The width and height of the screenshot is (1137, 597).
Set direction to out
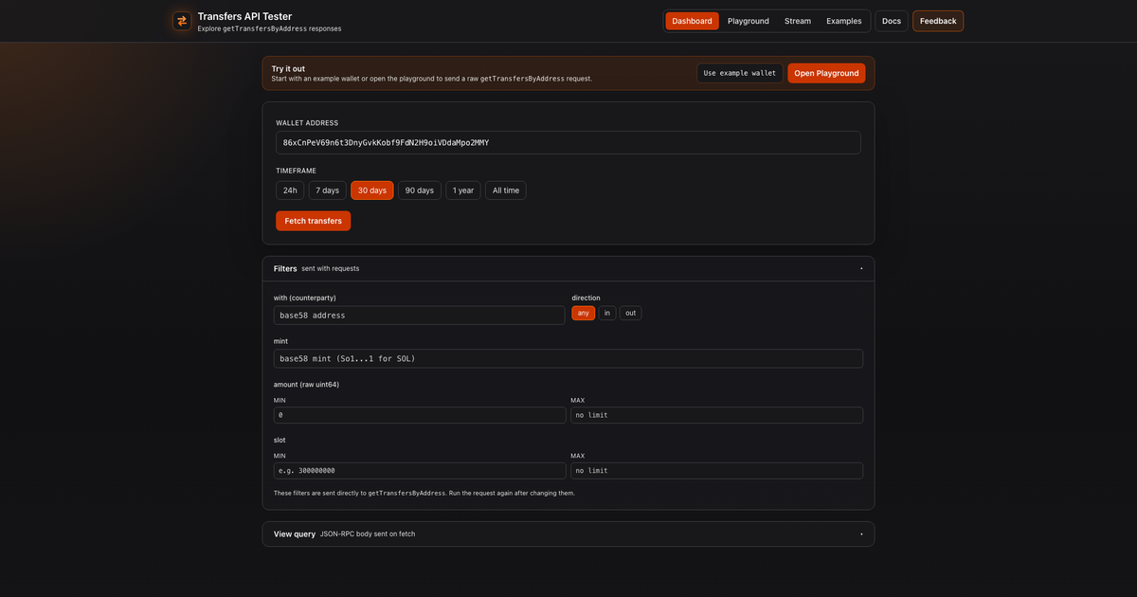tap(631, 313)
